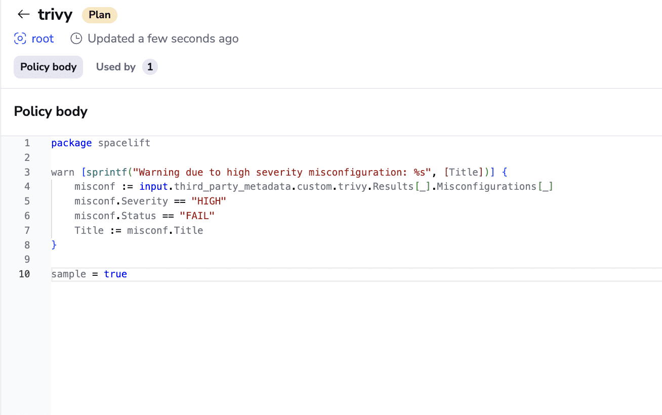The image size is (662, 415).
Task: Click the clock icon beside Updated
Action: [76, 38]
